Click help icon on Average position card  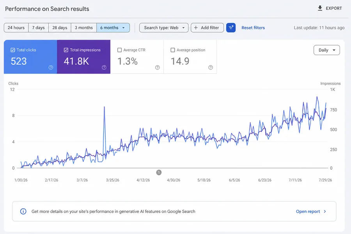[211, 67]
